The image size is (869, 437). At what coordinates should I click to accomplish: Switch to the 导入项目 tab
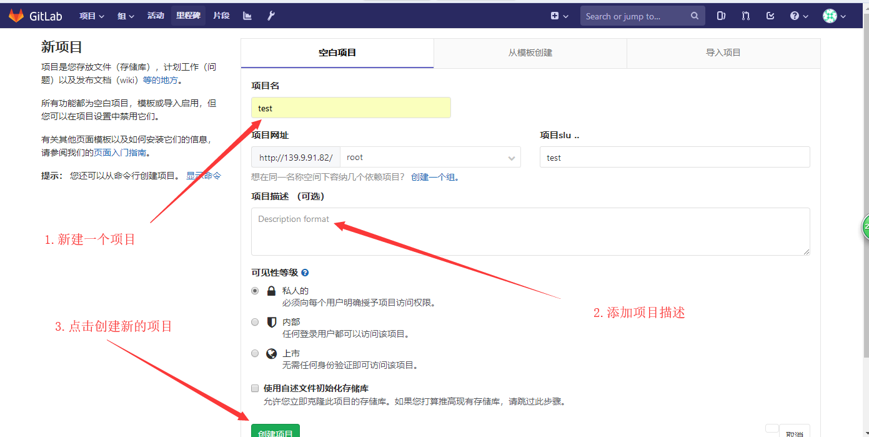[723, 53]
